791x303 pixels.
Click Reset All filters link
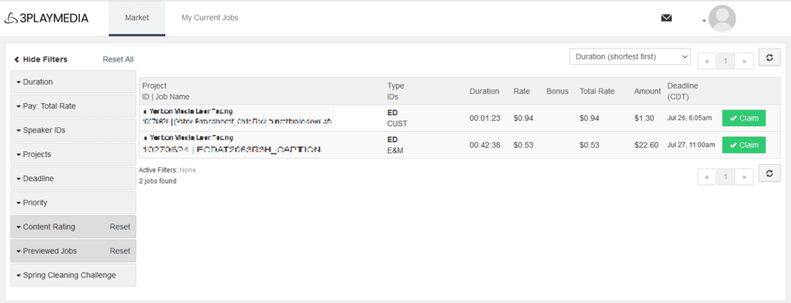tap(118, 59)
